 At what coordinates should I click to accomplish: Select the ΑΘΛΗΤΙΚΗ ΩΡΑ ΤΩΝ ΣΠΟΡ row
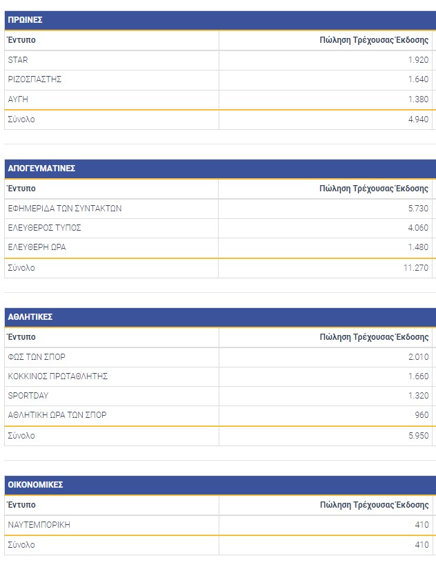click(x=57, y=415)
